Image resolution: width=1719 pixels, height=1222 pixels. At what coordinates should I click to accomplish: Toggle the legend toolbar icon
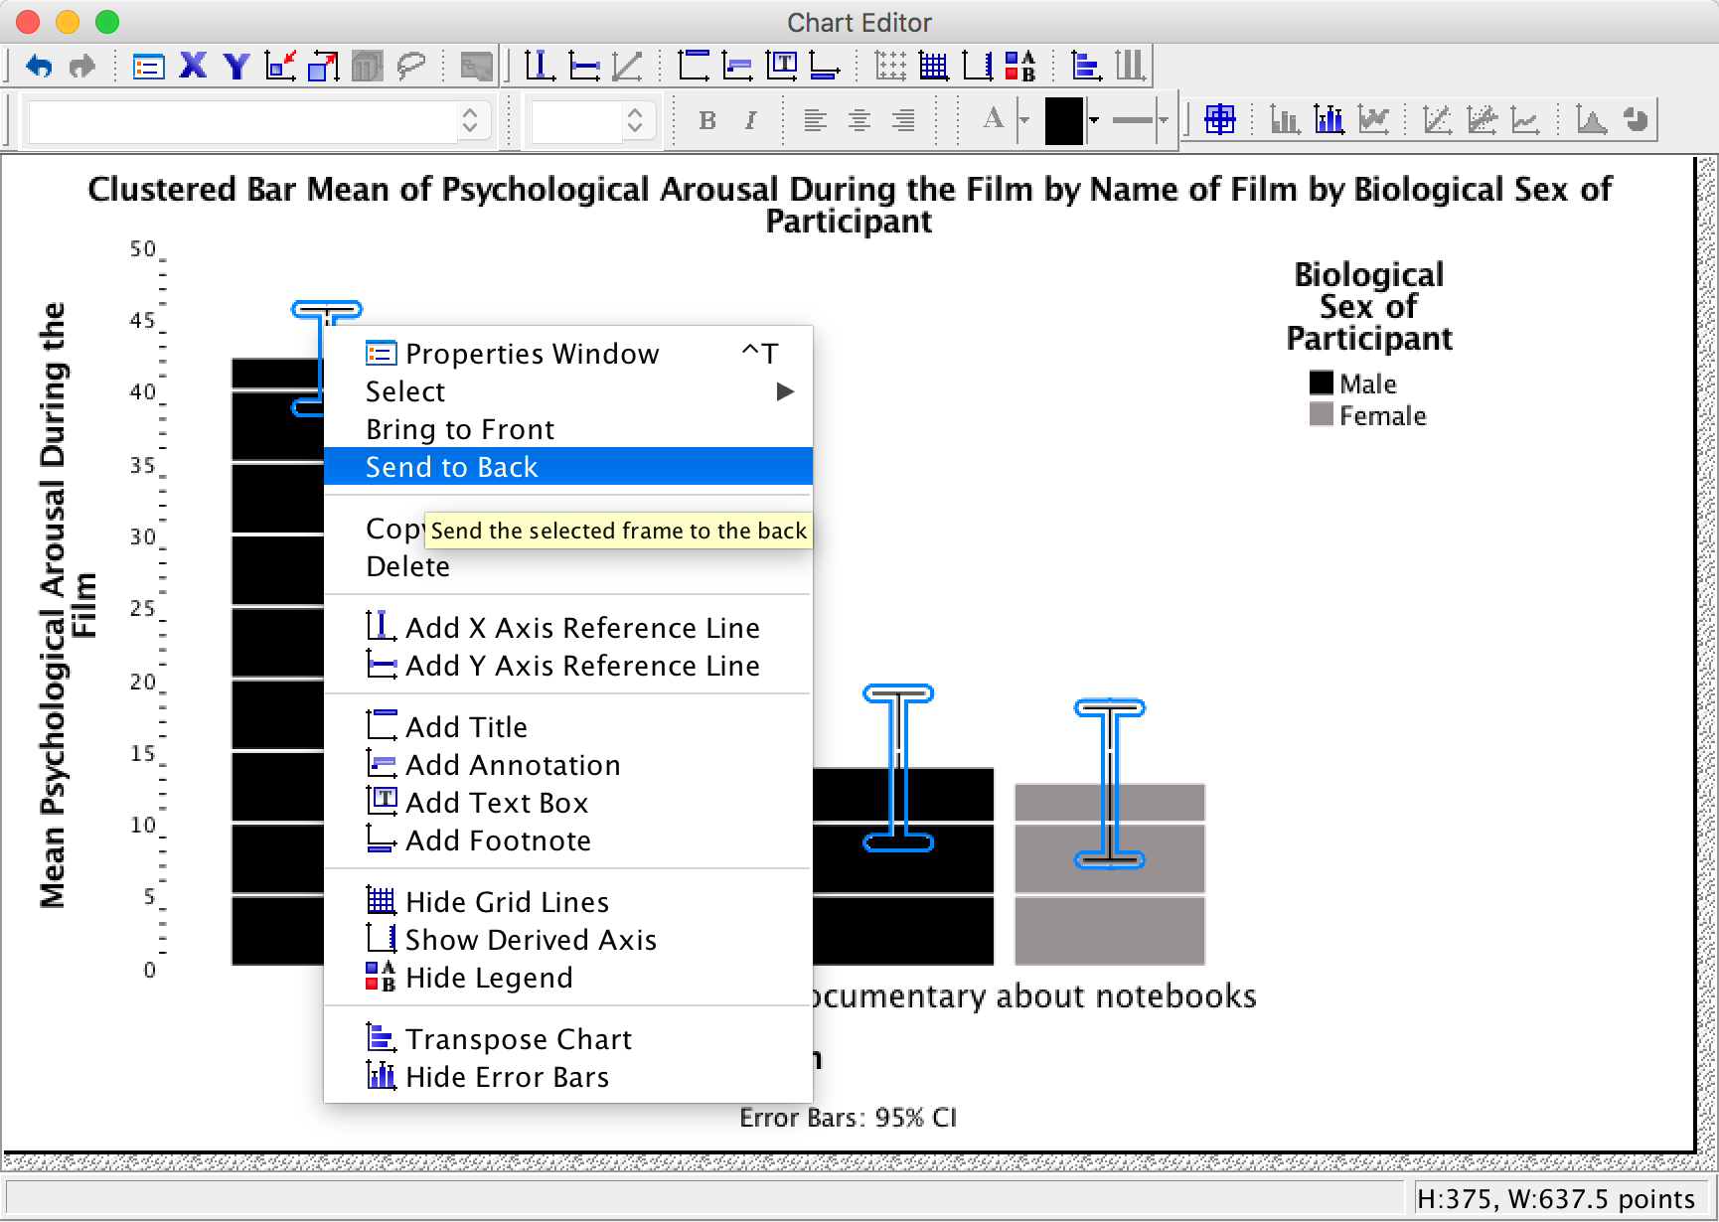pos(1020,67)
